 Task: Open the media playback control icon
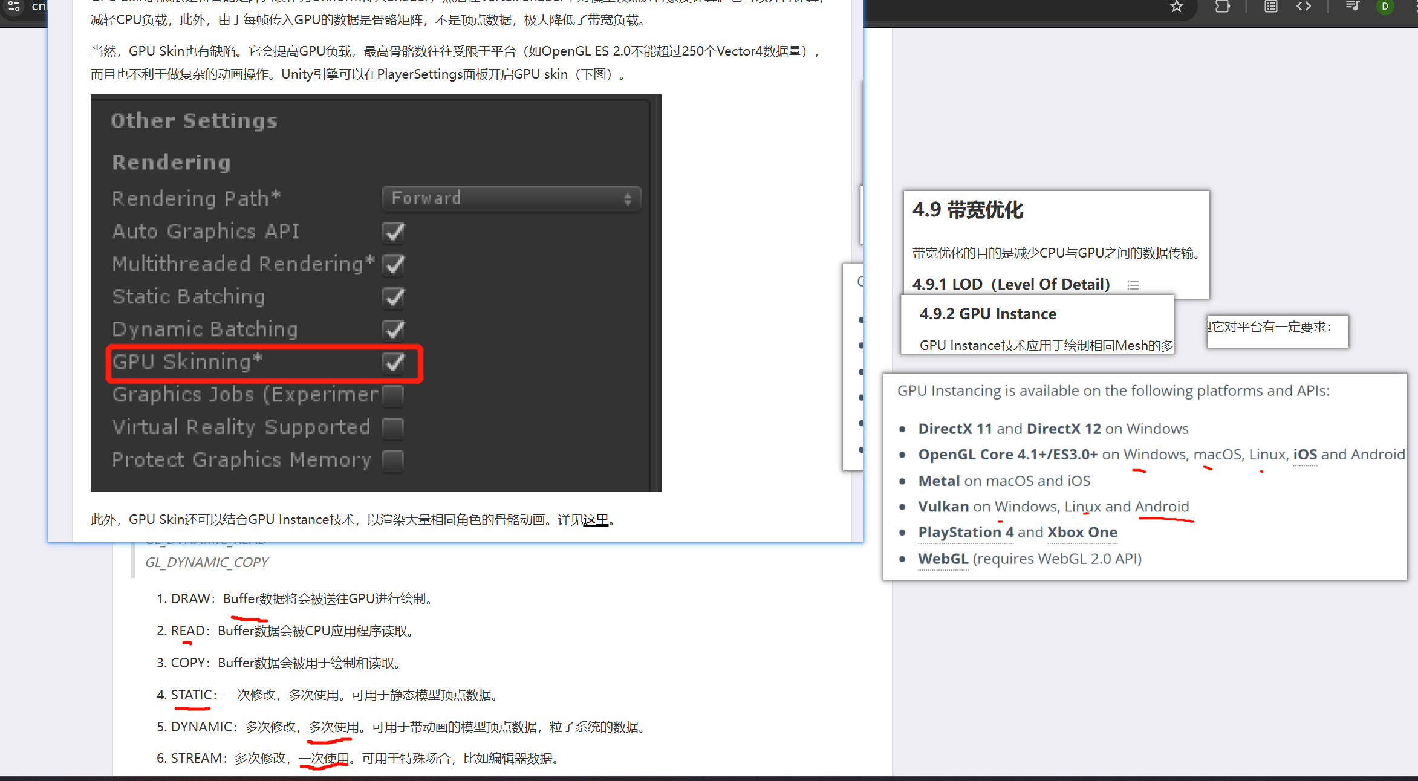(1352, 7)
